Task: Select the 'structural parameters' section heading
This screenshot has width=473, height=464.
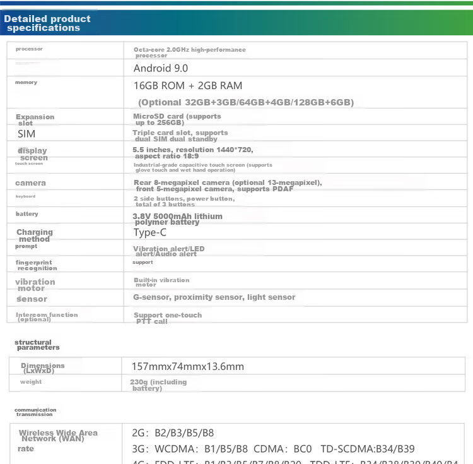Action: click(37, 345)
